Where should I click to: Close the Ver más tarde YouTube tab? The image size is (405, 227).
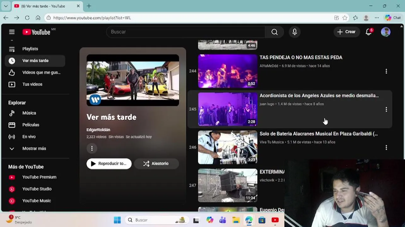coord(78,6)
